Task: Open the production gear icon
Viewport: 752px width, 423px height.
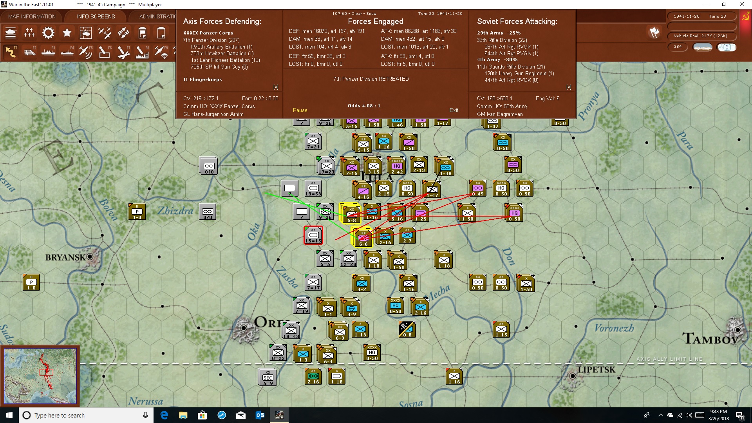Action: [48, 33]
